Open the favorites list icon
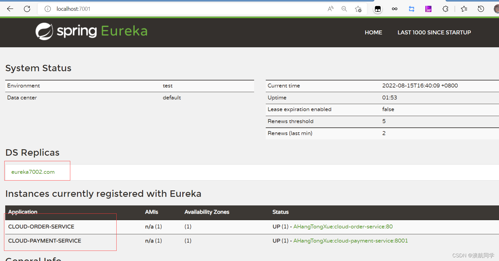 464,9
